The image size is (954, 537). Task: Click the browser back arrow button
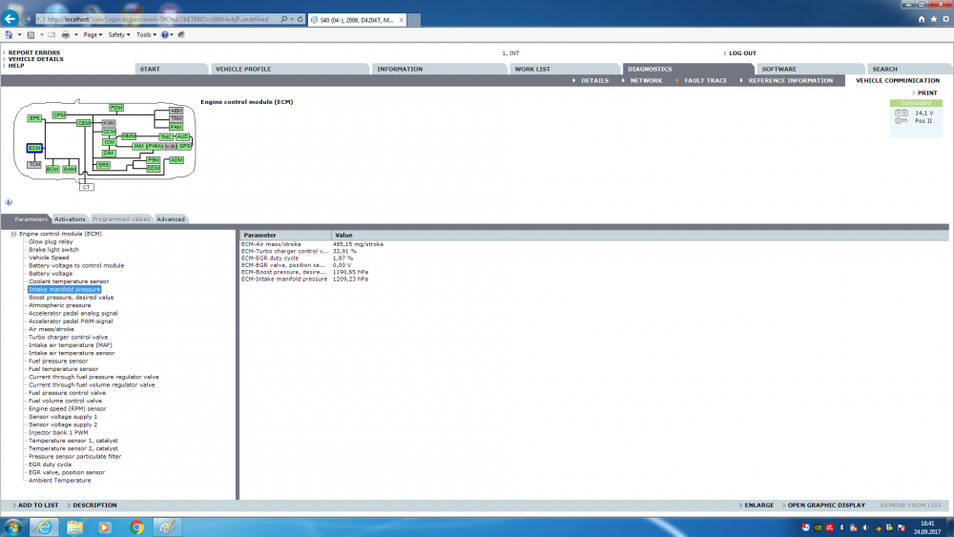(11, 18)
